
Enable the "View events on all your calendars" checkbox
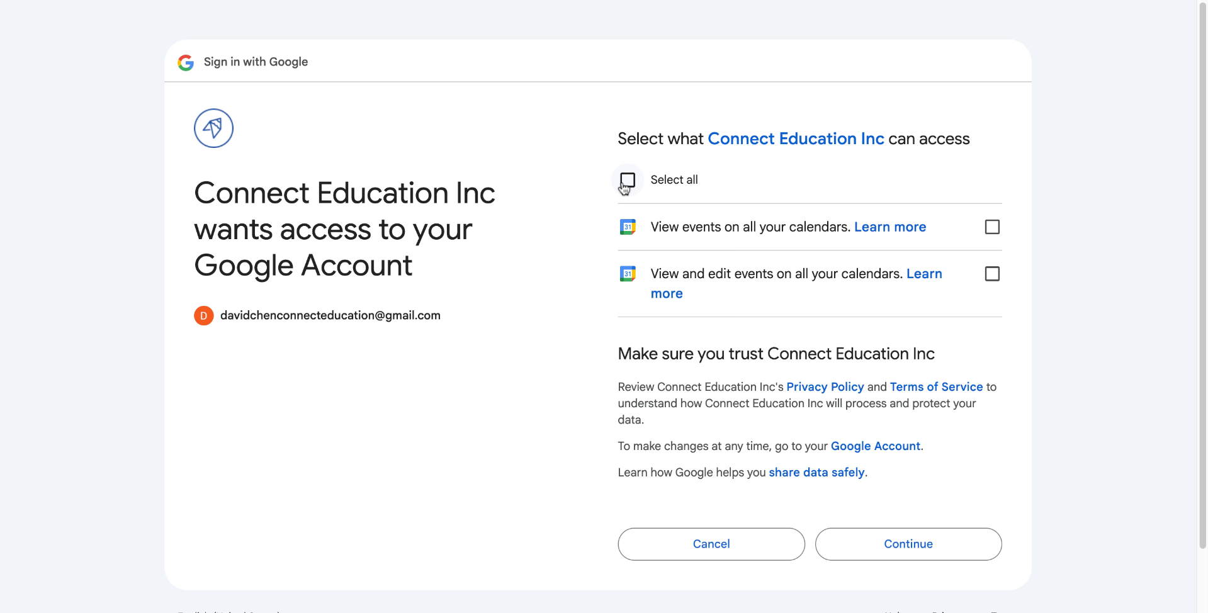[x=991, y=227]
